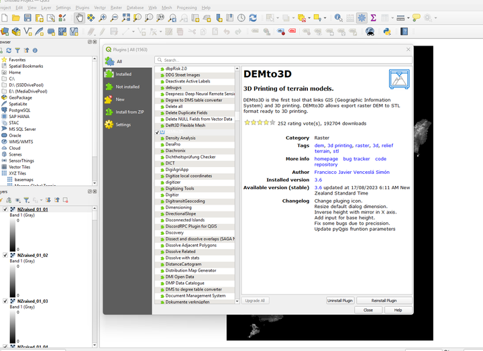
Task: Switch to the Installed plugins tab
Action: click(127, 74)
